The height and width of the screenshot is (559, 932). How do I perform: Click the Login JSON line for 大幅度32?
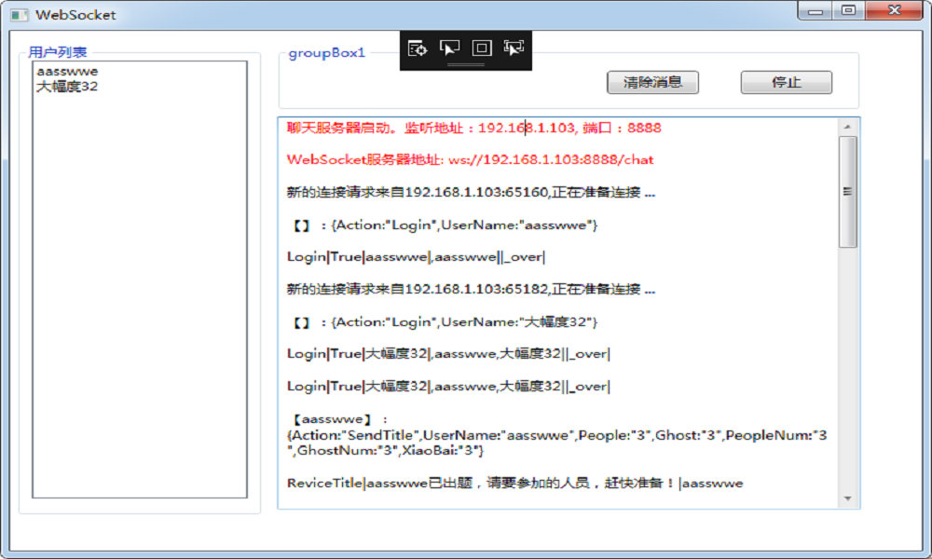point(445,322)
